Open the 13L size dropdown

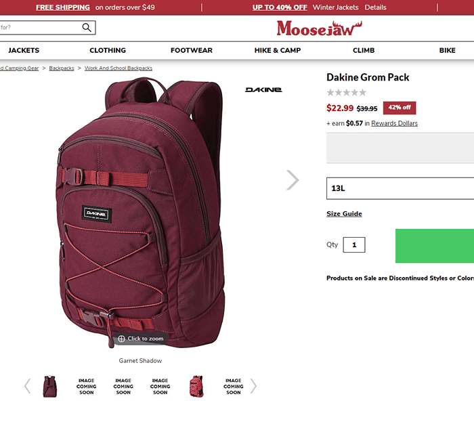coord(400,188)
